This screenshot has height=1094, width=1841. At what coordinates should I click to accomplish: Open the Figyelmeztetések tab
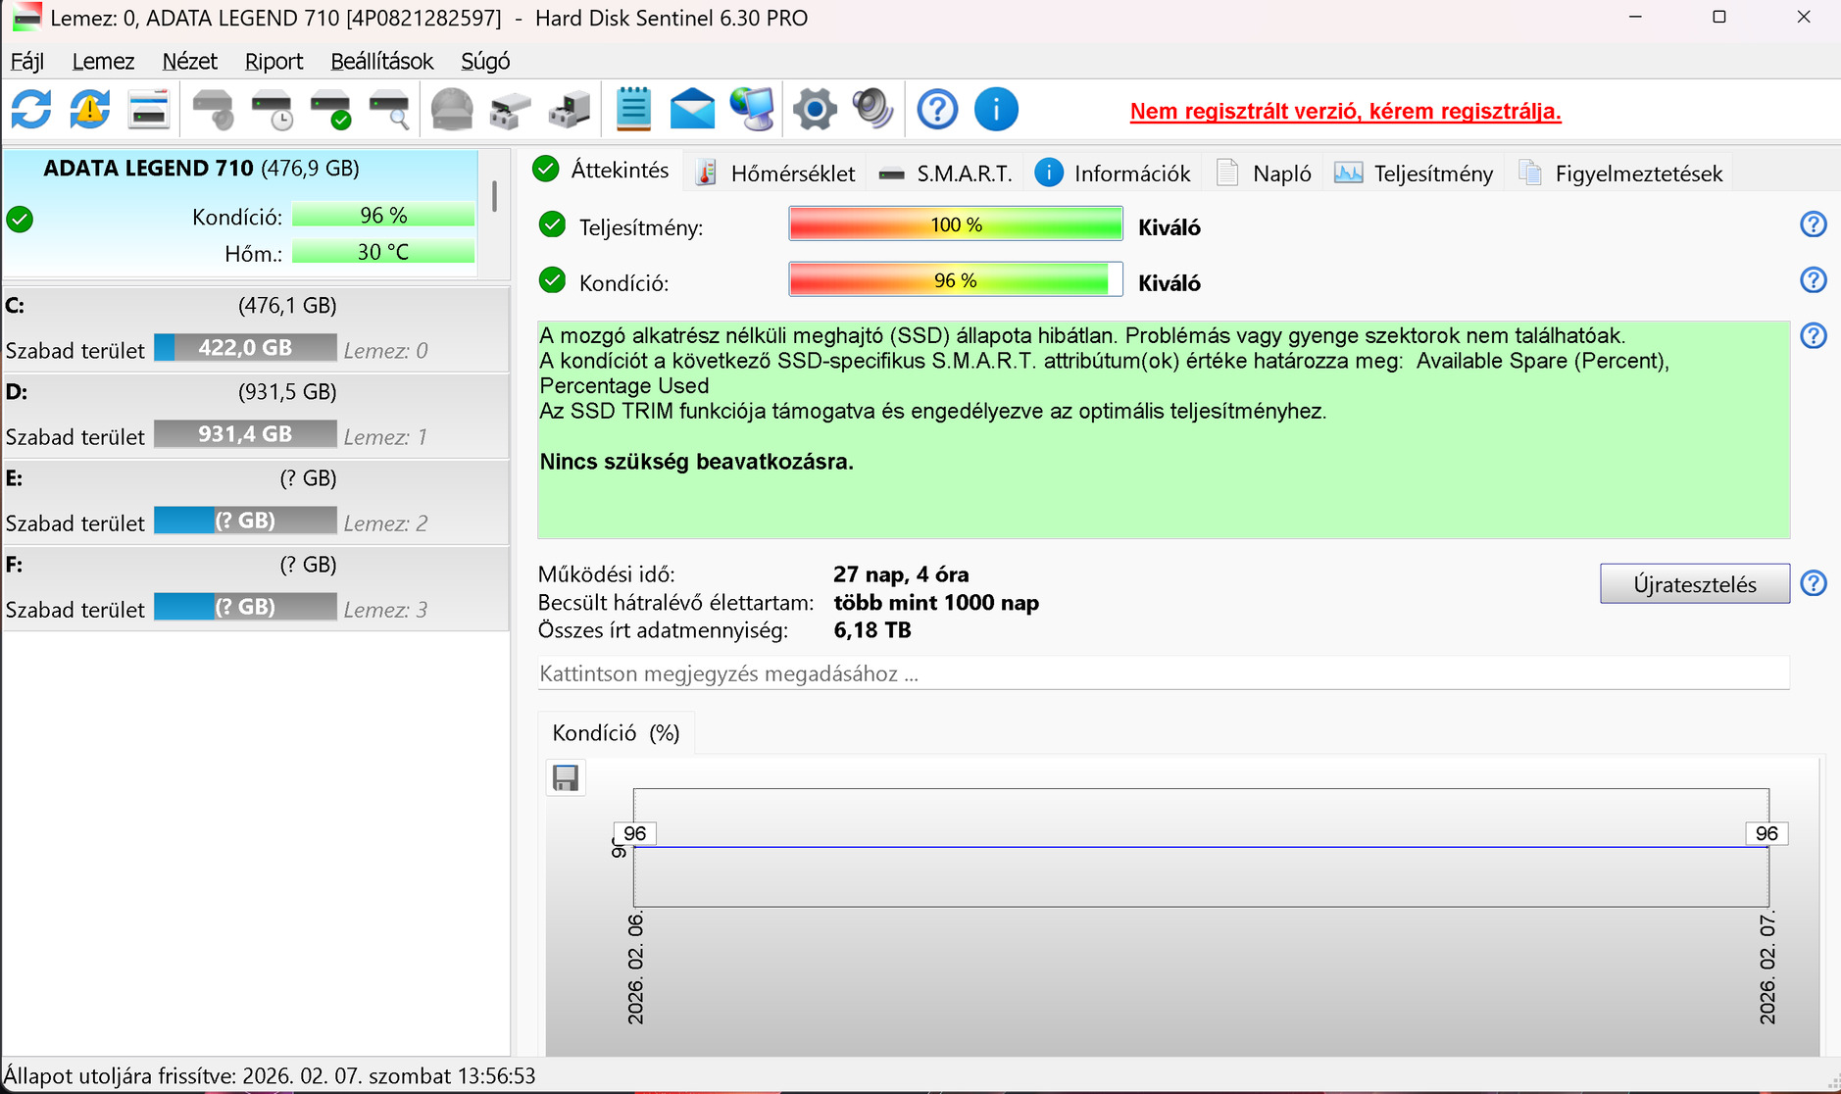coord(1620,174)
